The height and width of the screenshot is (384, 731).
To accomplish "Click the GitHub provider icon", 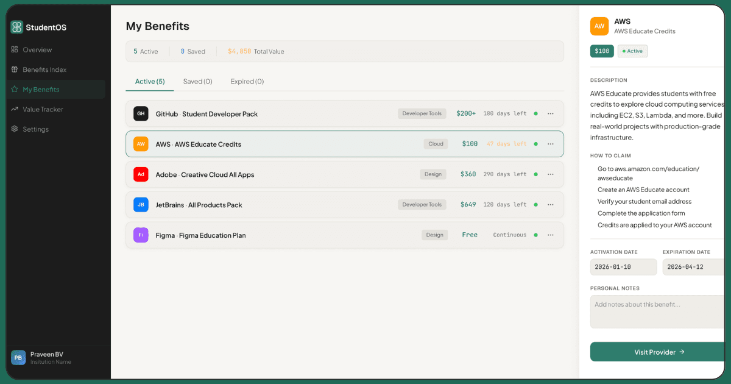I will (x=141, y=113).
